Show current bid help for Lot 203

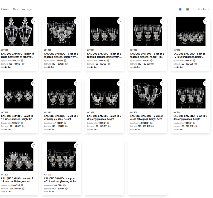coord(64,185)
